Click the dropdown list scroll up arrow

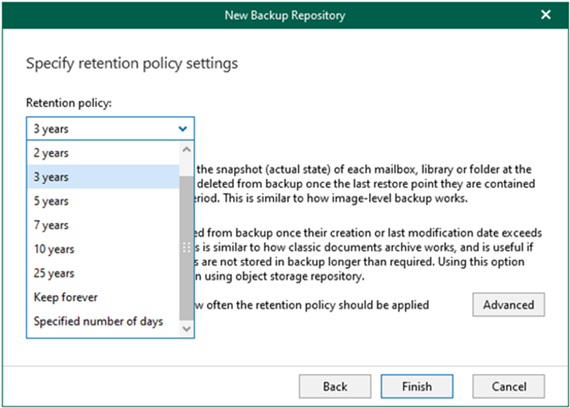coord(187,149)
